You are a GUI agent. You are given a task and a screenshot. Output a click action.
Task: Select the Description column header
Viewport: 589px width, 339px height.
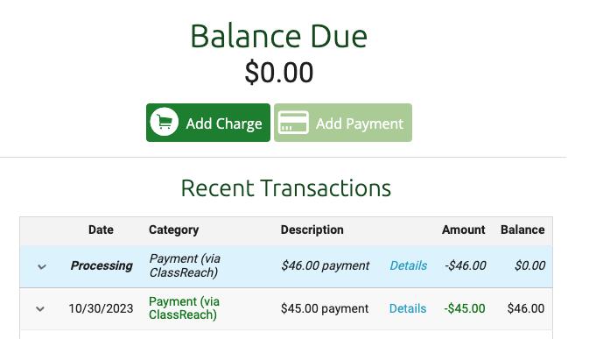tap(312, 230)
